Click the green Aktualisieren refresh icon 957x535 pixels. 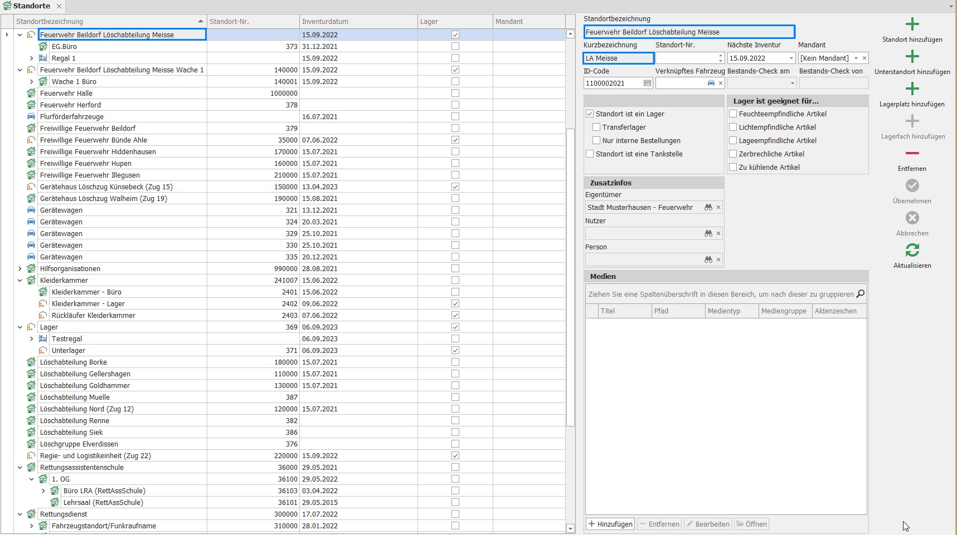tap(912, 251)
